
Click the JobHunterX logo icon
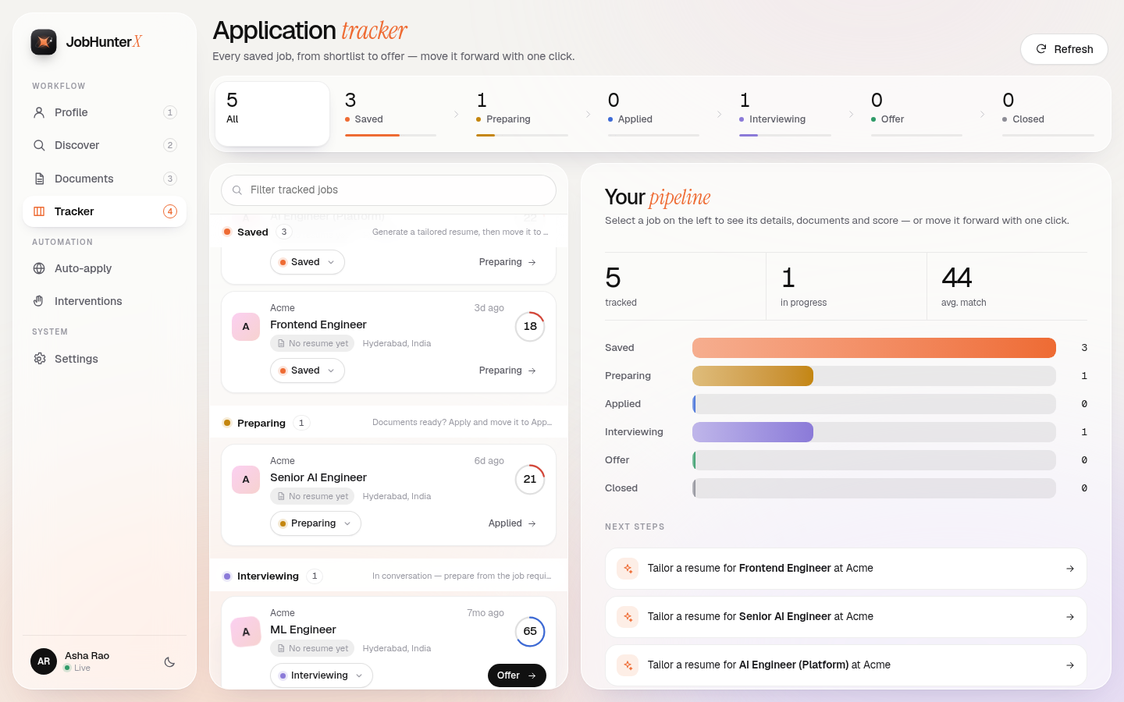(44, 42)
